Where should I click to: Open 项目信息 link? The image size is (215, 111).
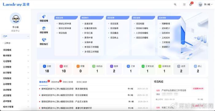point(63,33)
